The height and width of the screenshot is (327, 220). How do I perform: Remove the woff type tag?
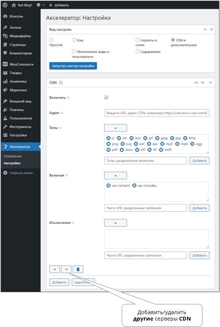pyautogui.click(x=161, y=150)
